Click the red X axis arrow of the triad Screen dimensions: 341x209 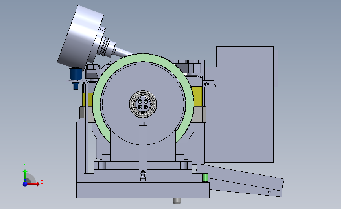(x=33, y=184)
